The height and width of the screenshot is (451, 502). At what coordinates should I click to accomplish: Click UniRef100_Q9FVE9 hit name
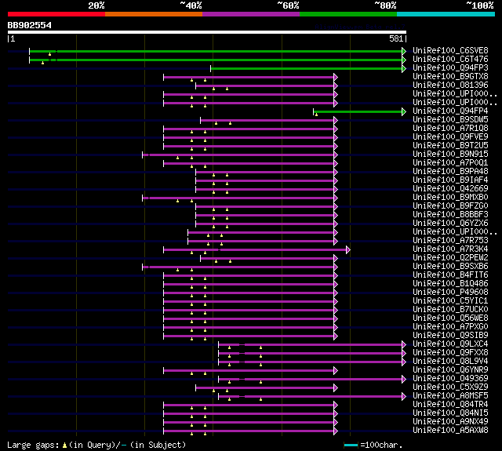[x=450, y=137]
